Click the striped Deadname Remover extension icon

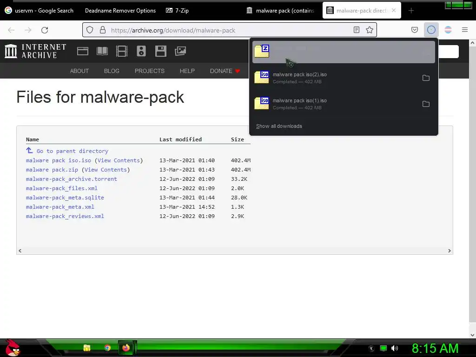tap(448, 30)
